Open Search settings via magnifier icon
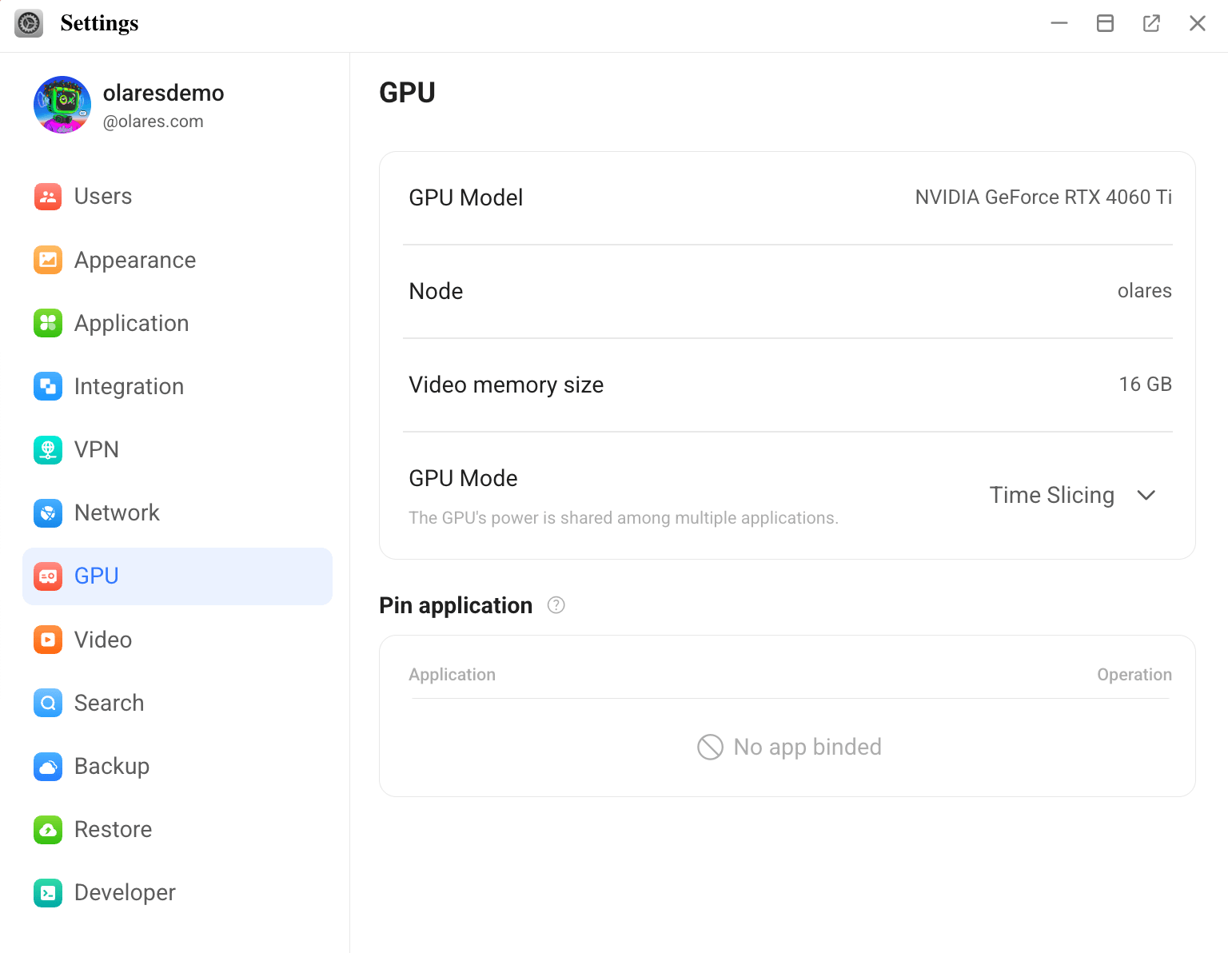The image size is (1228, 953). click(48, 703)
